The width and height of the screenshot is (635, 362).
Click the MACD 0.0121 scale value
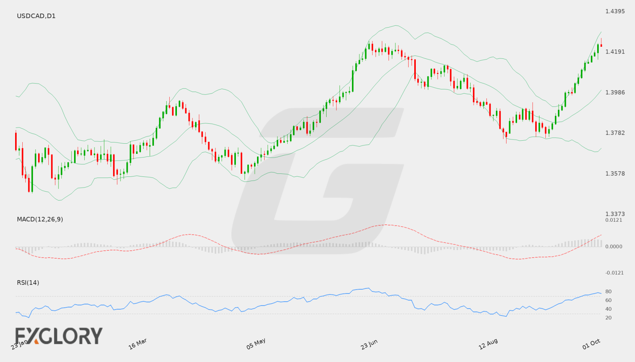point(614,220)
